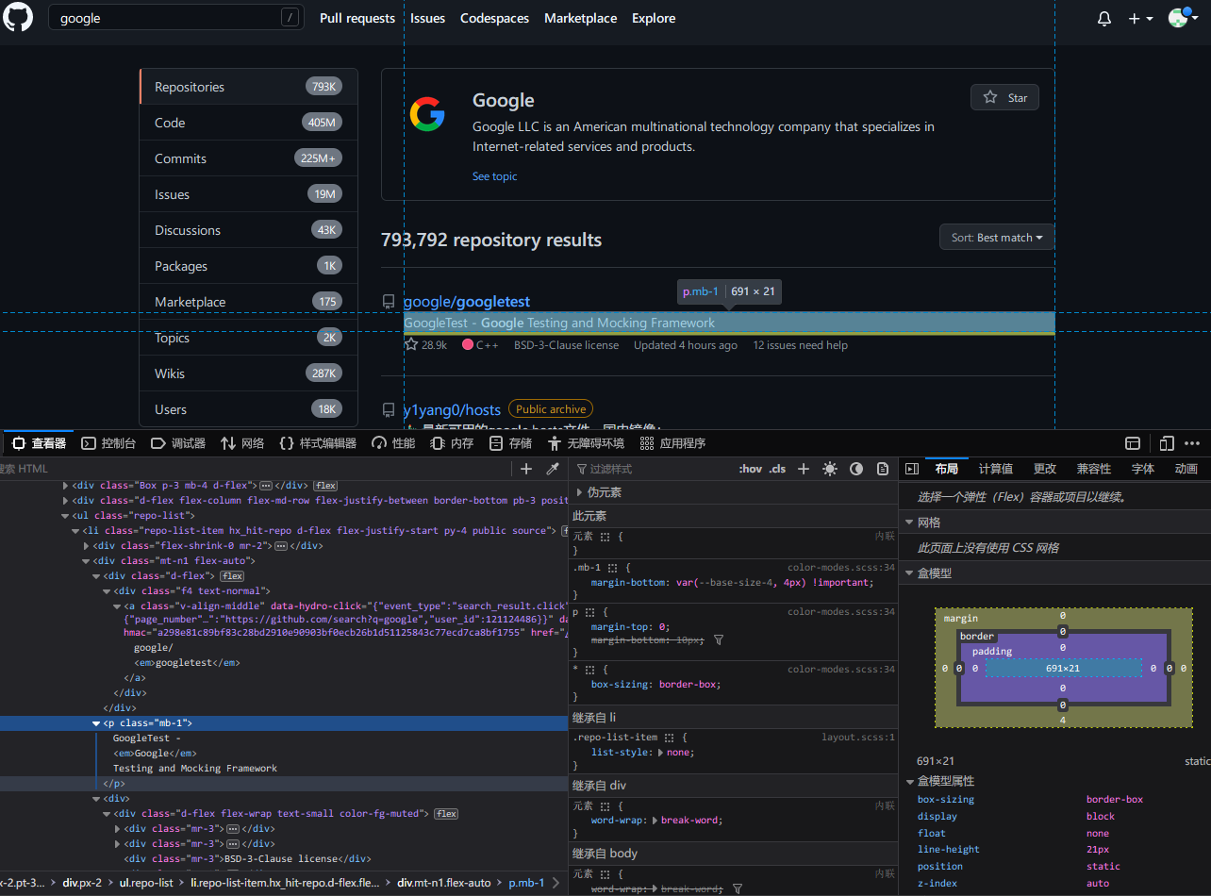The width and height of the screenshot is (1211, 896).
Task: Toggle light color scheme simulation
Action: pos(830,469)
